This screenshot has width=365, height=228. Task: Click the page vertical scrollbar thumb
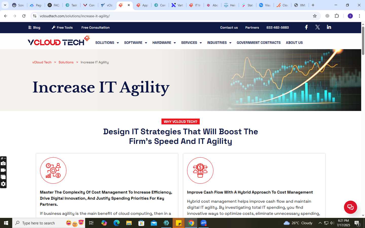click(363, 41)
